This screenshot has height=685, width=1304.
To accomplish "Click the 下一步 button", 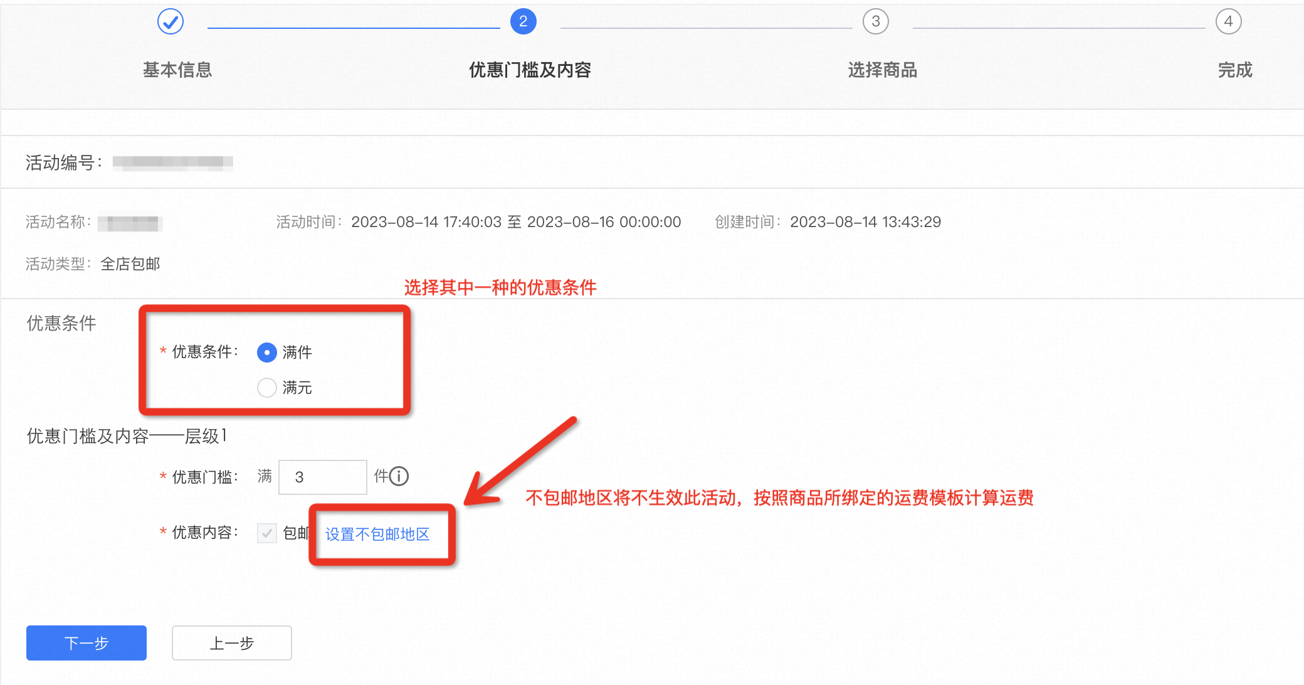I will click(x=87, y=643).
